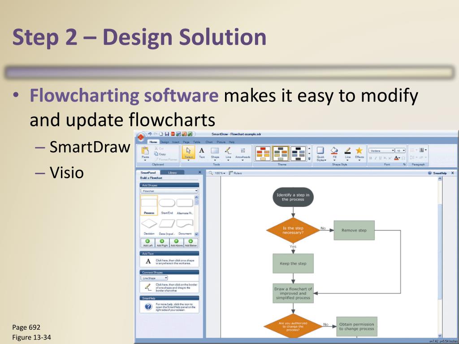Screen dimensions: 459x344
Task: Click the Connect Shapes pencil icon
Action: (148, 287)
